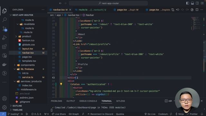Expand the TIMELINE section
Viewport: 206px width, 116px height.
17,110
